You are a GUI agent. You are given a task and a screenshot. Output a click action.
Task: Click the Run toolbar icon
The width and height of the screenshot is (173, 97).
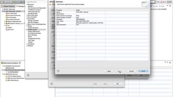coord(14,2)
